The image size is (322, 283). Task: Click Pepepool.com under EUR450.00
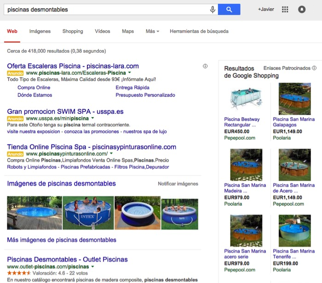(240, 138)
